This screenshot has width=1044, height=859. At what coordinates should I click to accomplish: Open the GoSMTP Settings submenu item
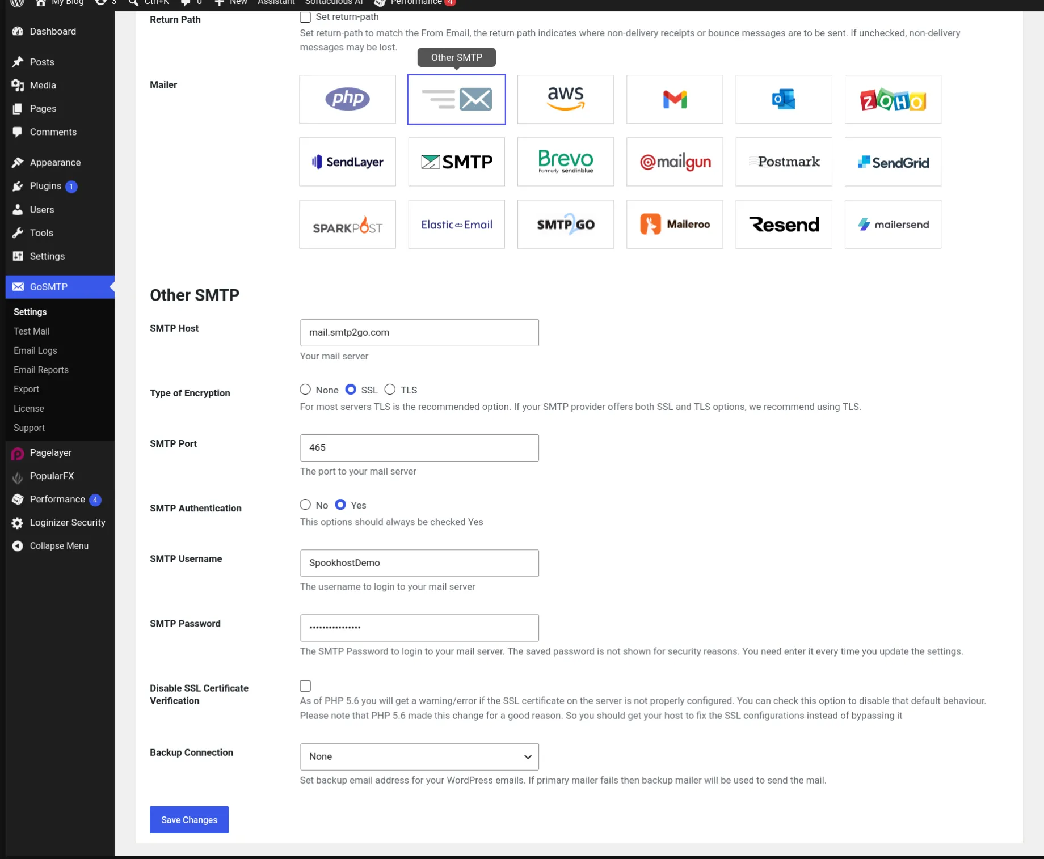click(30, 312)
